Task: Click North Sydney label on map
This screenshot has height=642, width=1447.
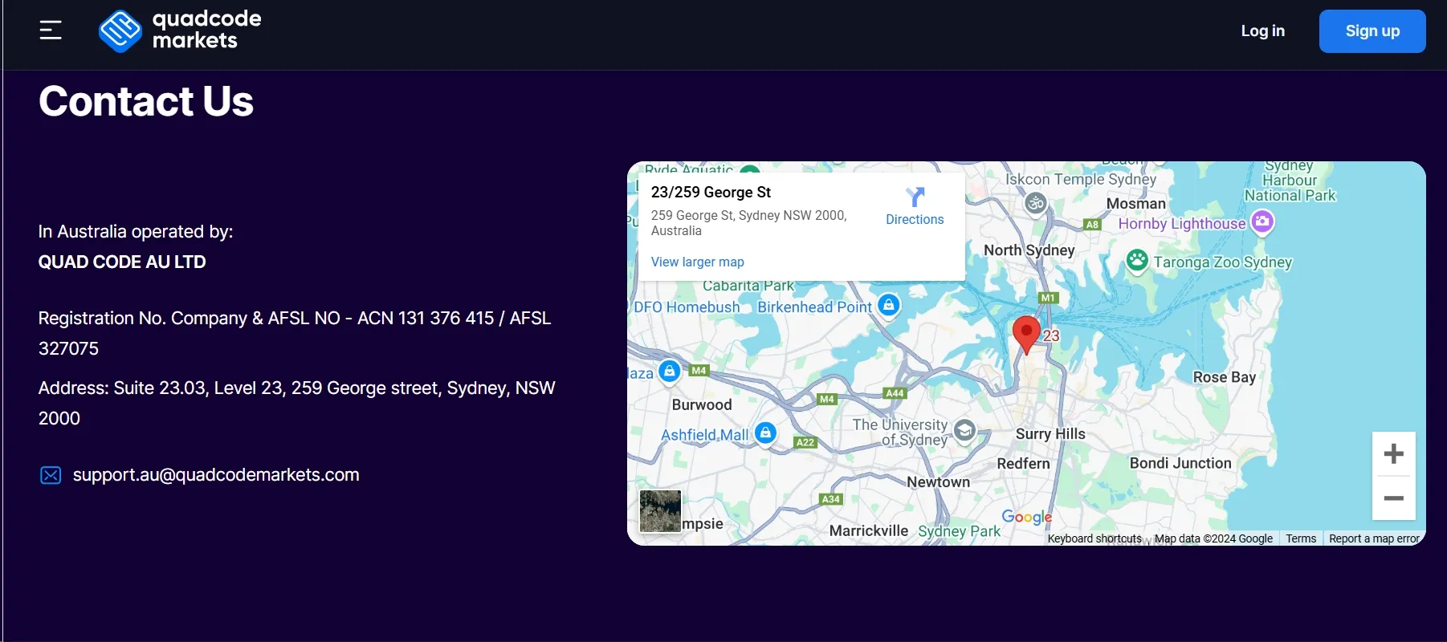Action: [x=1029, y=250]
